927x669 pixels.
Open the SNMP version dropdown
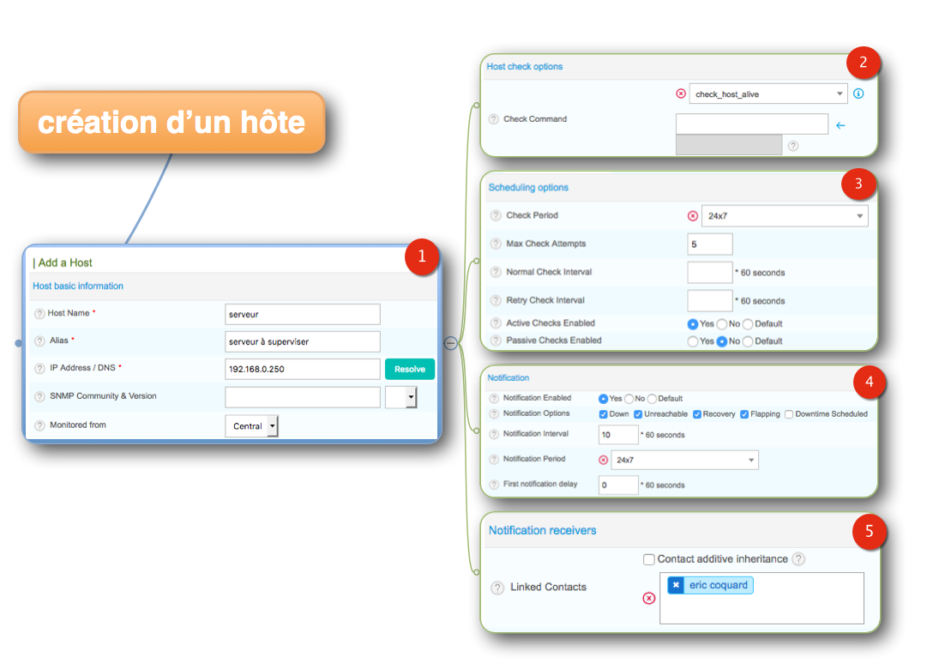click(x=410, y=398)
